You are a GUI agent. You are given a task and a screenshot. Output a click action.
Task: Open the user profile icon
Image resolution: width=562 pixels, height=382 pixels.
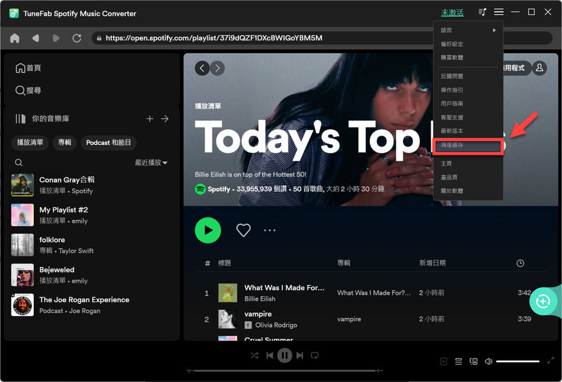click(x=540, y=68)
